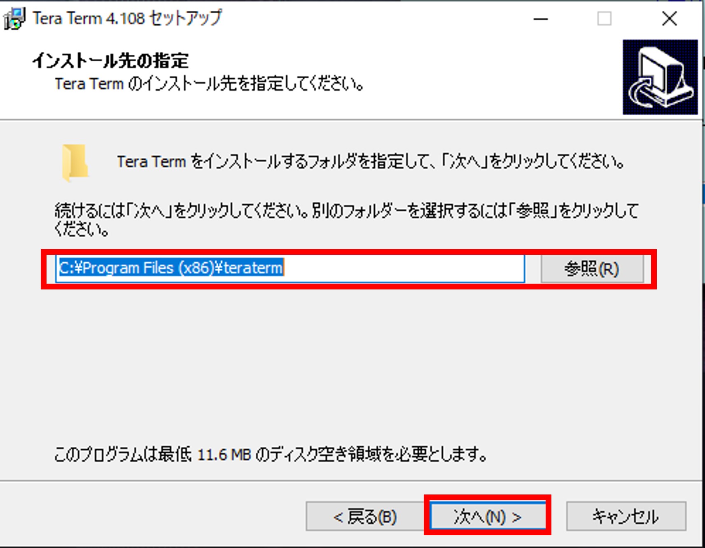Image resolution: width=705 pixels, height=548 pixels.
Task: Click the yellow folder icon
Action: 75,163
